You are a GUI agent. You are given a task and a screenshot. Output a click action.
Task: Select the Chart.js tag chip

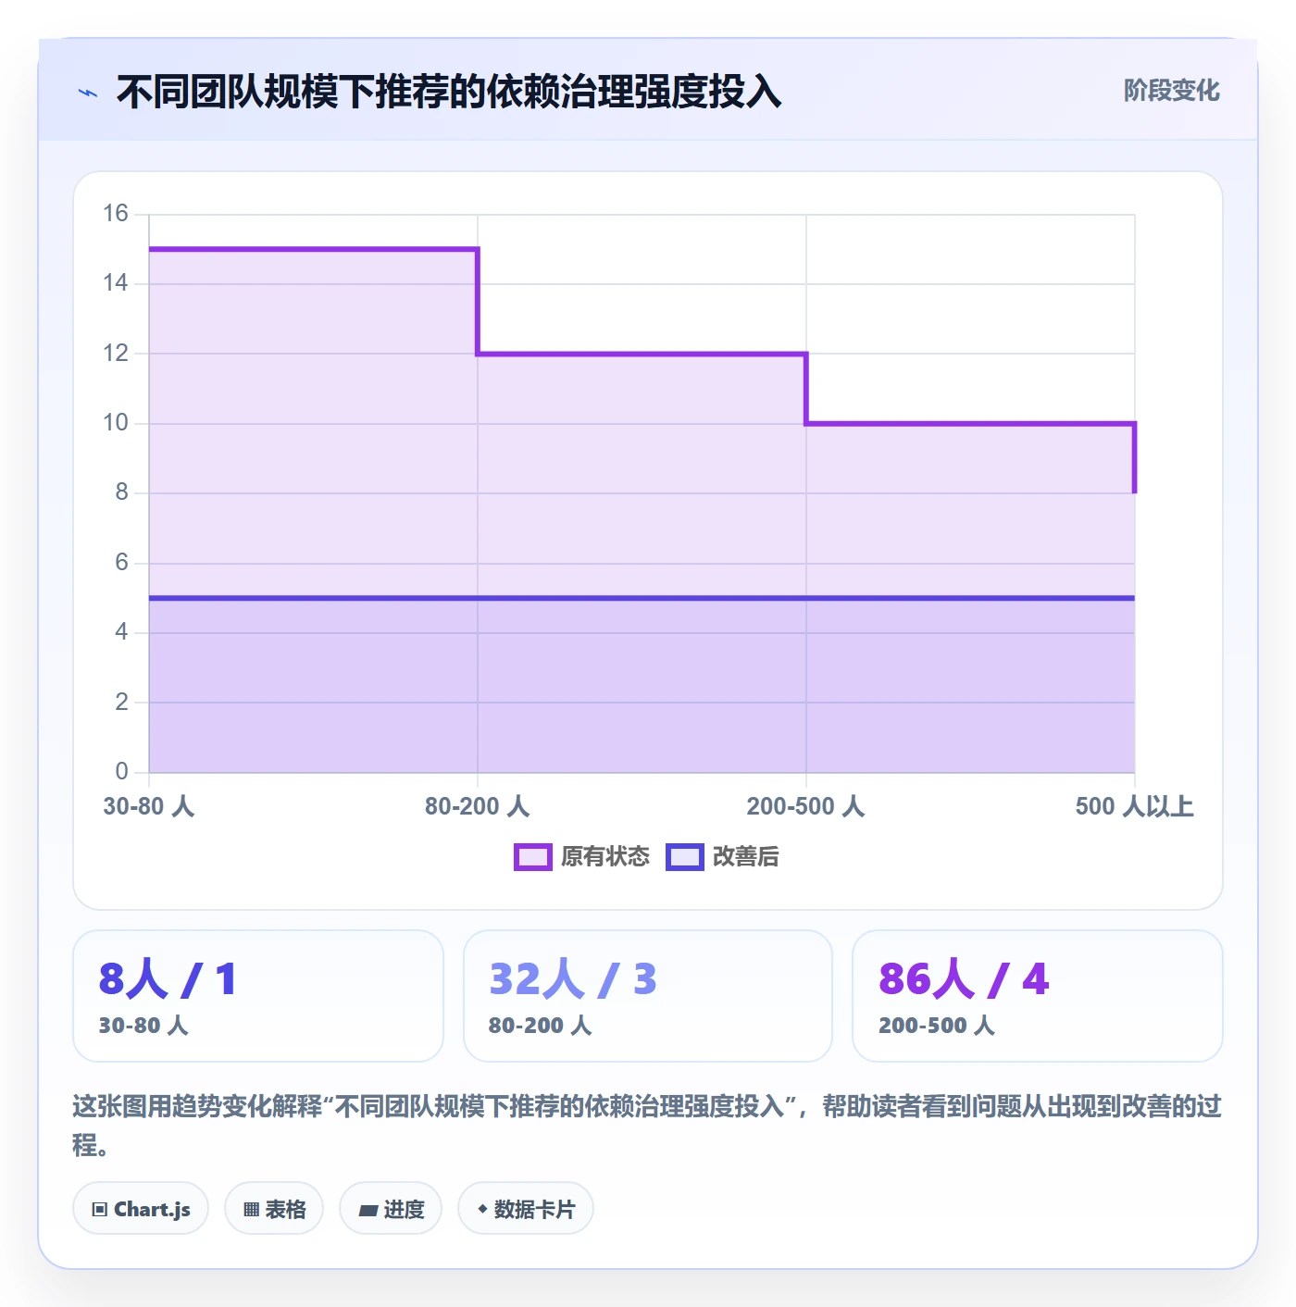pos(141,1209)
